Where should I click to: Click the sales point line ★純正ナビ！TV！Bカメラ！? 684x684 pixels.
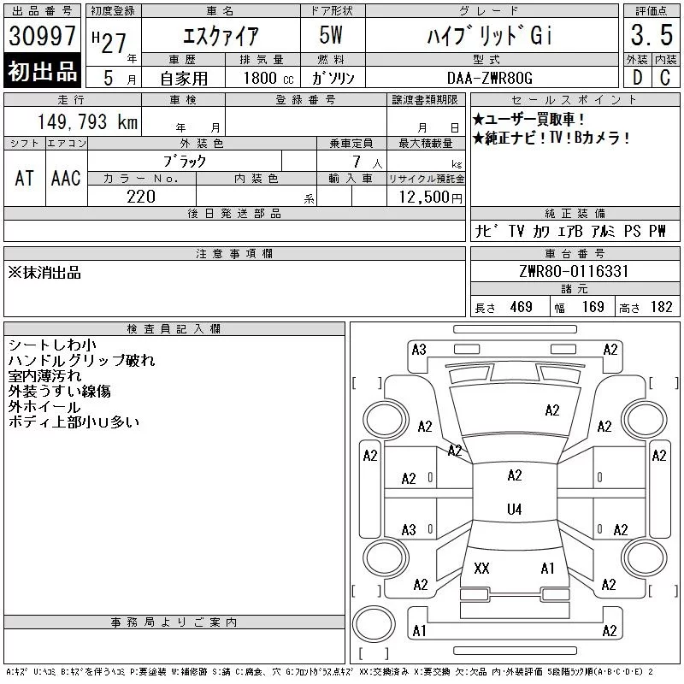tap(551, 139)
